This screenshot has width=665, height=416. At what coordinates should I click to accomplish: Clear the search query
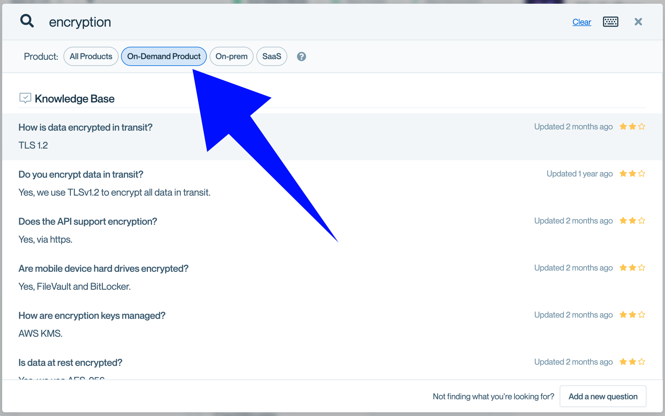(581, 22)
